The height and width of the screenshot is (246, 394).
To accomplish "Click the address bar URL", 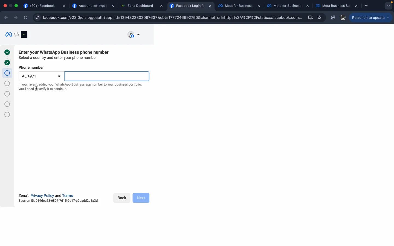I will click(172, 17).
